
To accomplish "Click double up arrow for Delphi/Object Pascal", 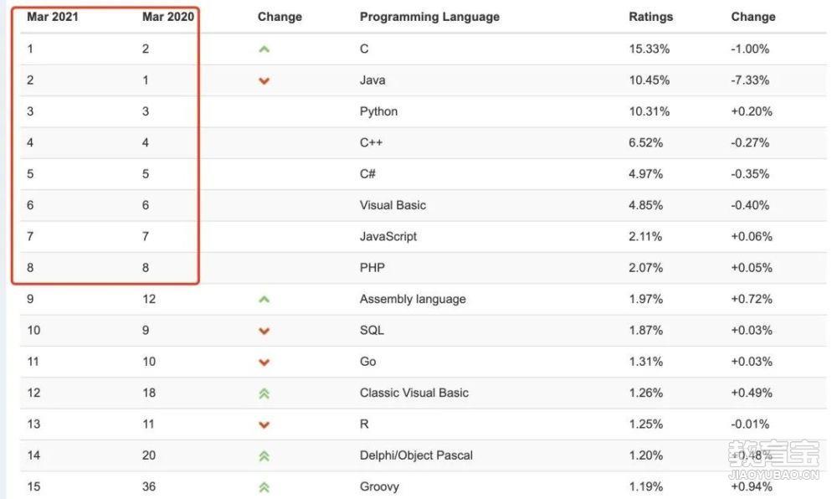I will point(264,456).
